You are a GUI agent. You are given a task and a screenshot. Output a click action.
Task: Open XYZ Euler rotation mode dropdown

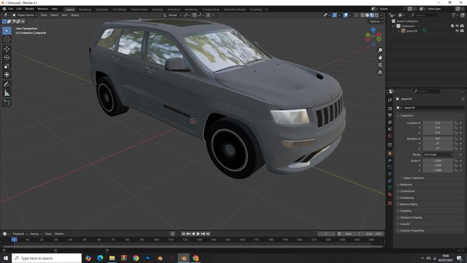pos(438,155)
